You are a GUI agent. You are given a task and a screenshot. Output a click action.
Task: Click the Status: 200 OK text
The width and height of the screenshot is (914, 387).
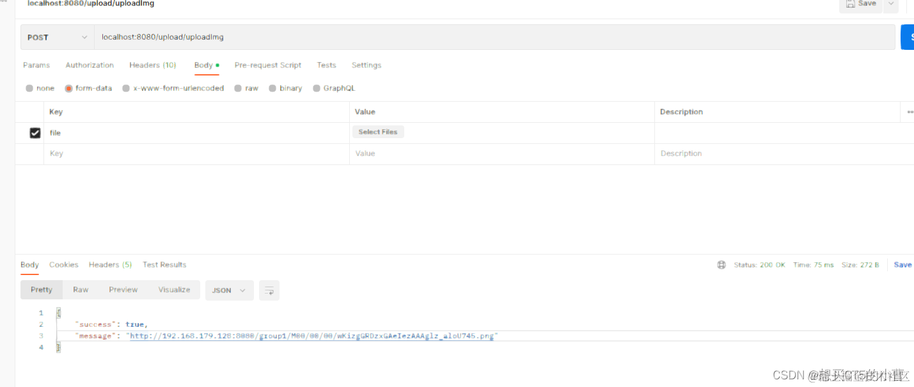pos(759,265)
